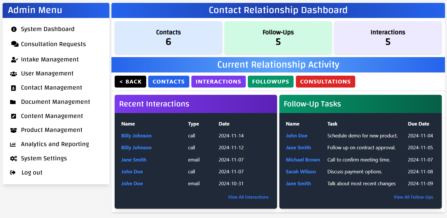Select Log out in Admin Menu
Viewport: 447px width, 218px height.
[32, 172]
